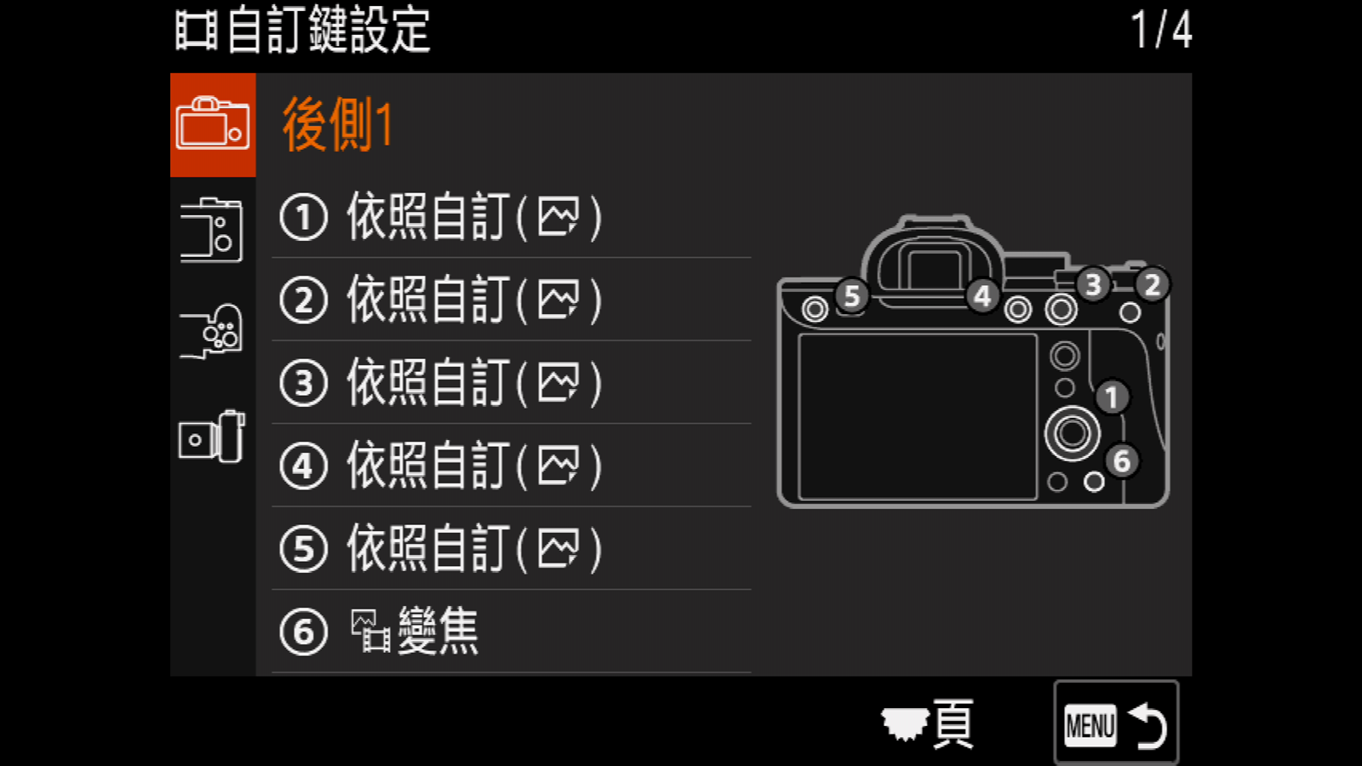Select the rear camera view tab icon

213,124
